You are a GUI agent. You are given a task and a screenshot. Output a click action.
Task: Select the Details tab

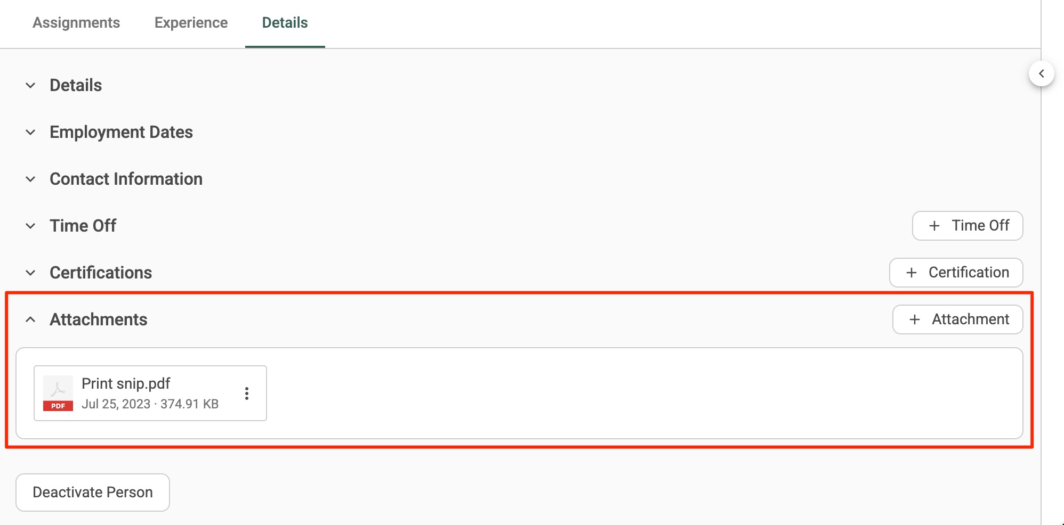tap(285, 23)
